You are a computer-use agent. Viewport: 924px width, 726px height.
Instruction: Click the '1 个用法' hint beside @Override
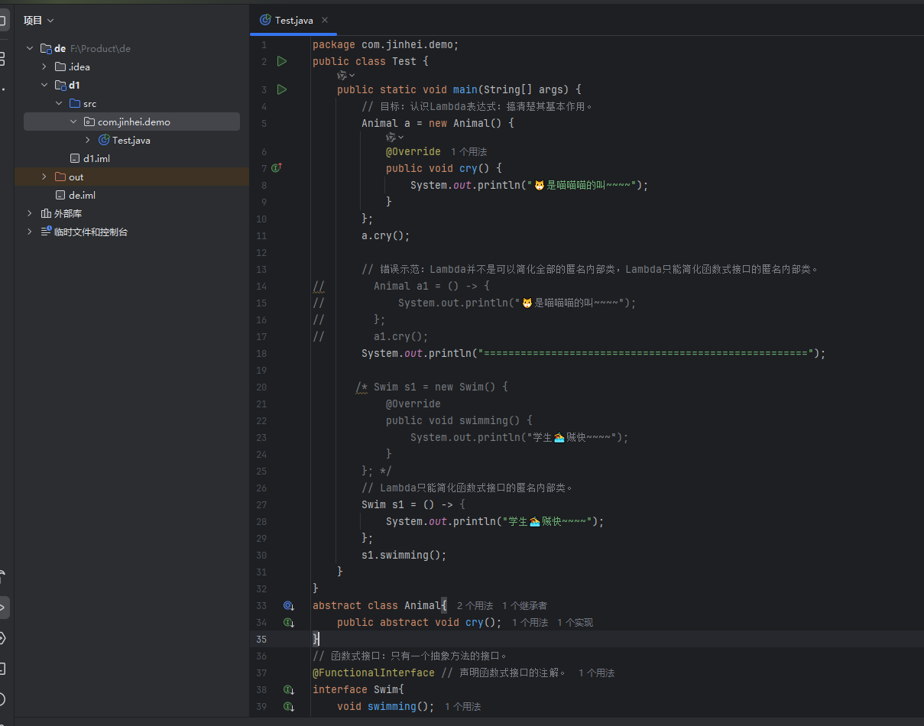(x=468, y=151)
